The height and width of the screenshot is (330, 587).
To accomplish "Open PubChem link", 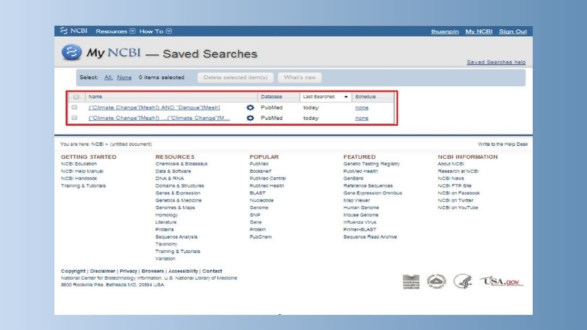I will click(261, 237).
